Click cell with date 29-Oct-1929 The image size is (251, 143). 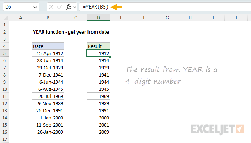[48, 68]
